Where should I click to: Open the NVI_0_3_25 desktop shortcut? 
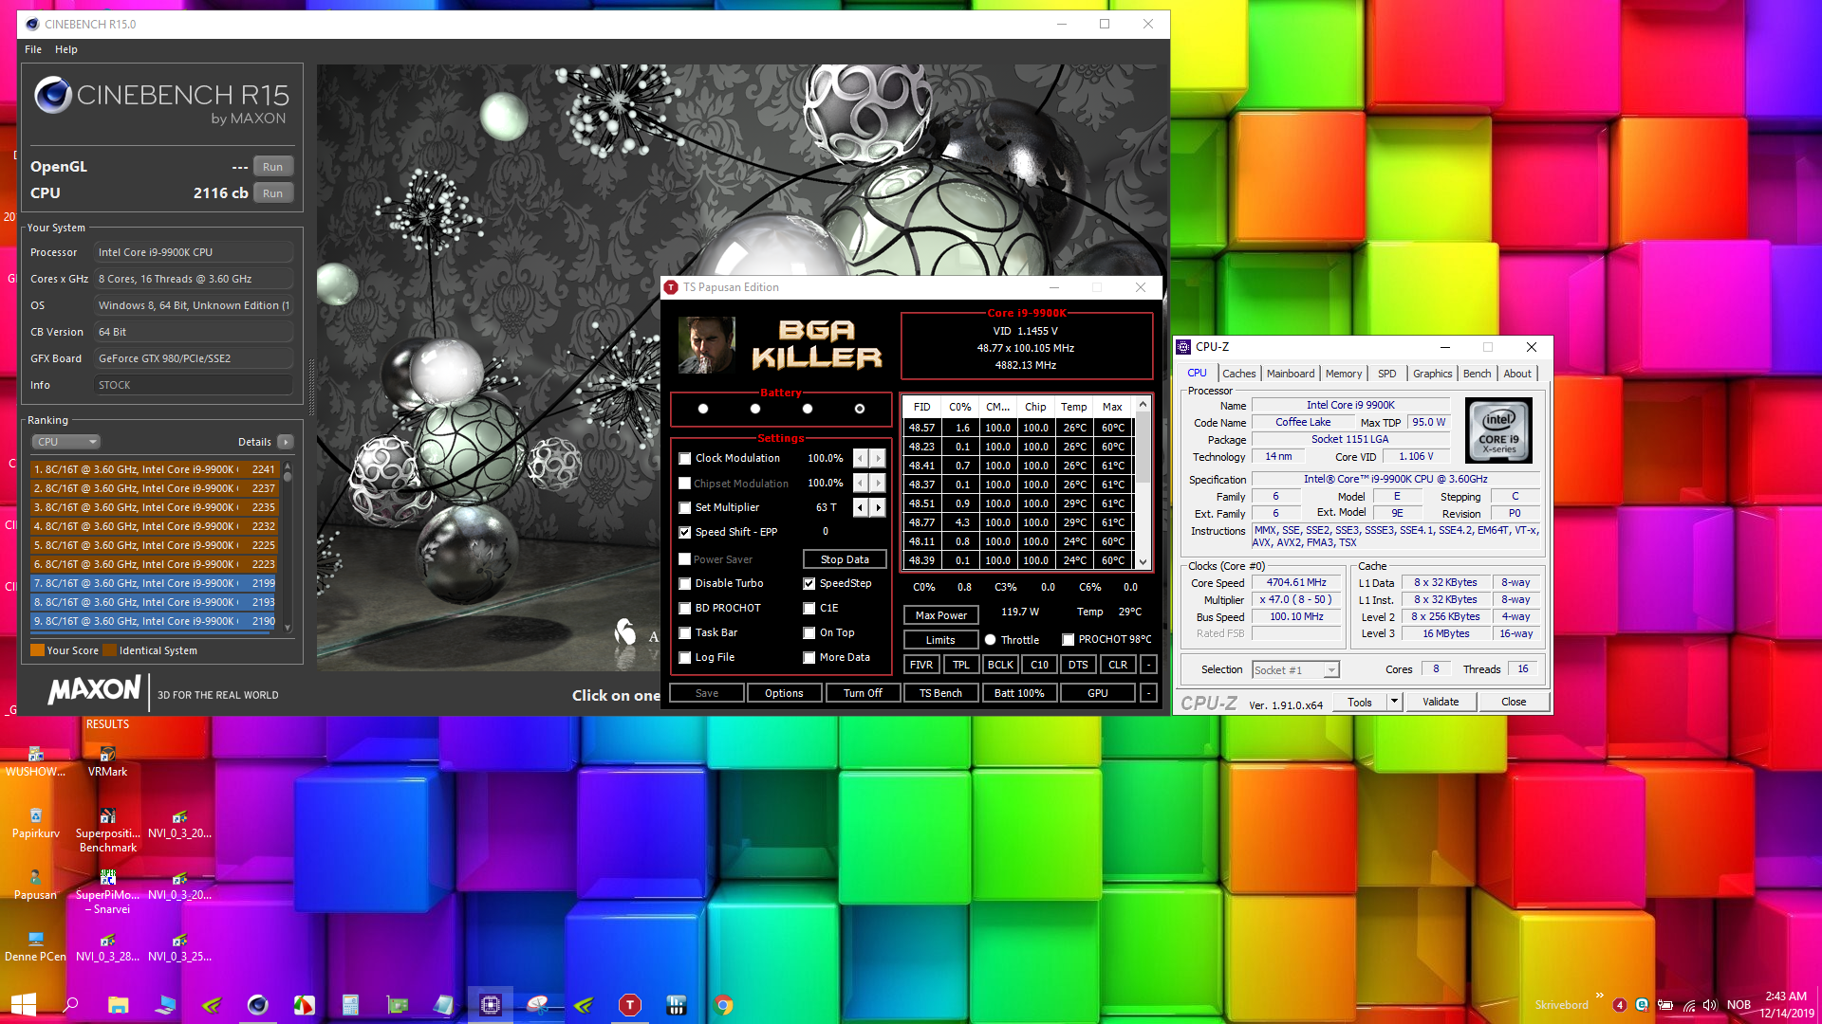click(x=179, y=946)
